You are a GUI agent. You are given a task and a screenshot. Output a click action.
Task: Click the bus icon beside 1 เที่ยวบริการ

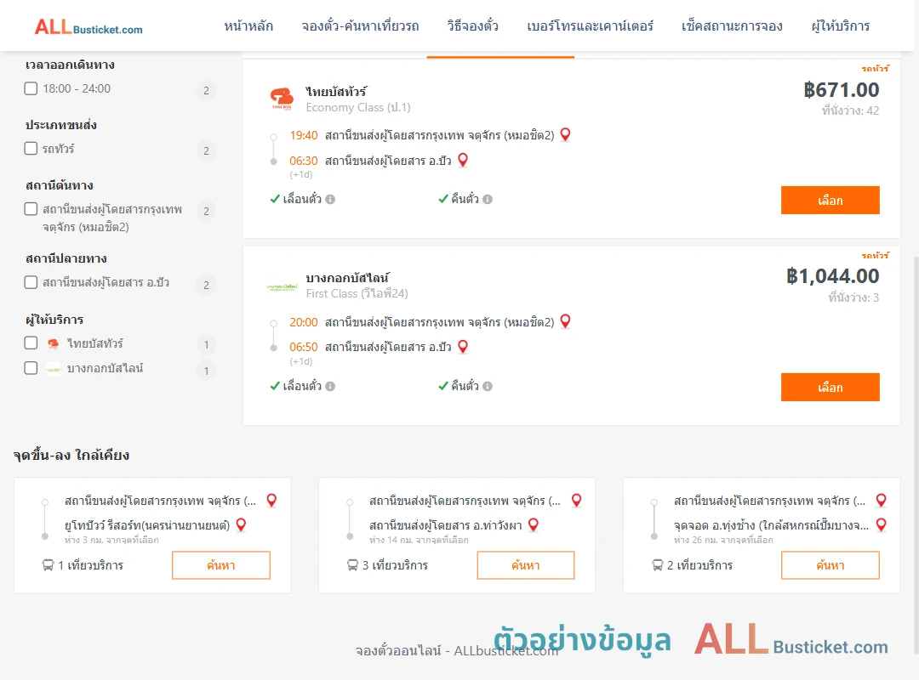48,565
